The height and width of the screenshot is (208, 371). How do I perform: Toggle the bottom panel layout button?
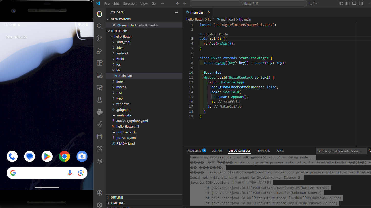coord(354,3)
